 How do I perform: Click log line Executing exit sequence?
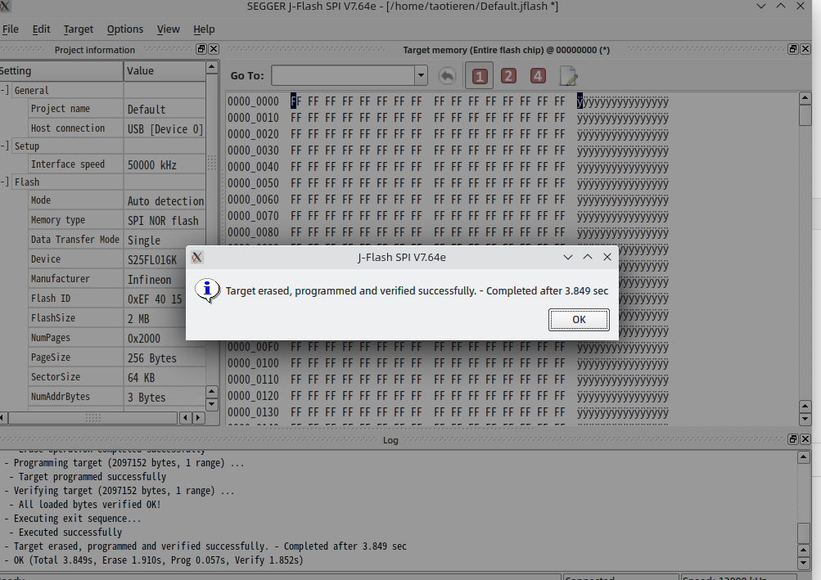[77, 518]
